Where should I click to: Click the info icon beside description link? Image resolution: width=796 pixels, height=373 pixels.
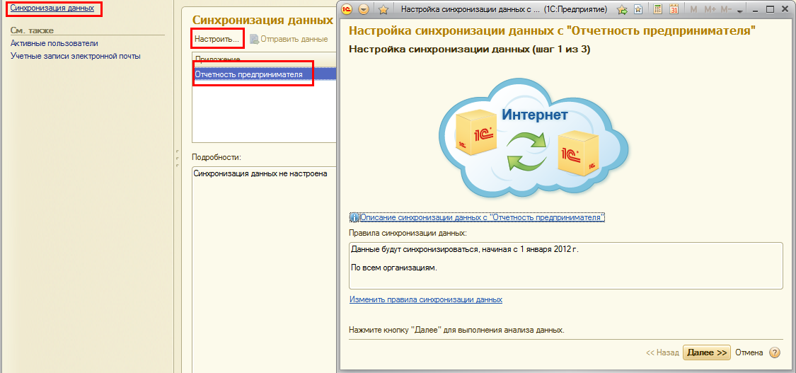[354, 218]
